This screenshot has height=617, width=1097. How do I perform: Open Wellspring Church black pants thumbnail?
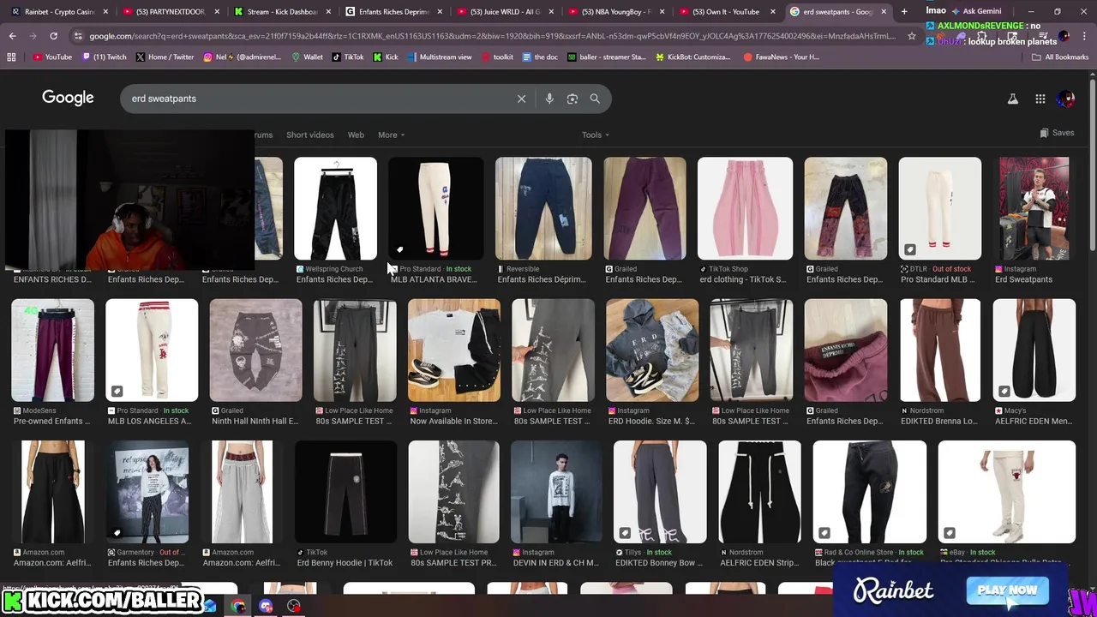point(335,208)
